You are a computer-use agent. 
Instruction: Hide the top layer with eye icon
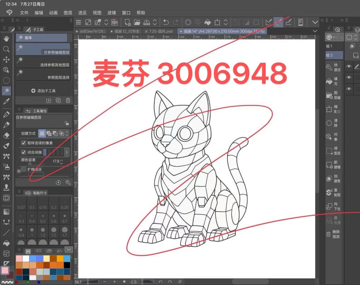coord(349,66)
